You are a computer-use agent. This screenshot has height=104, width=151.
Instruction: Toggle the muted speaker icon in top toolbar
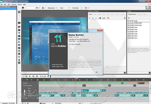tap(86, 8)
